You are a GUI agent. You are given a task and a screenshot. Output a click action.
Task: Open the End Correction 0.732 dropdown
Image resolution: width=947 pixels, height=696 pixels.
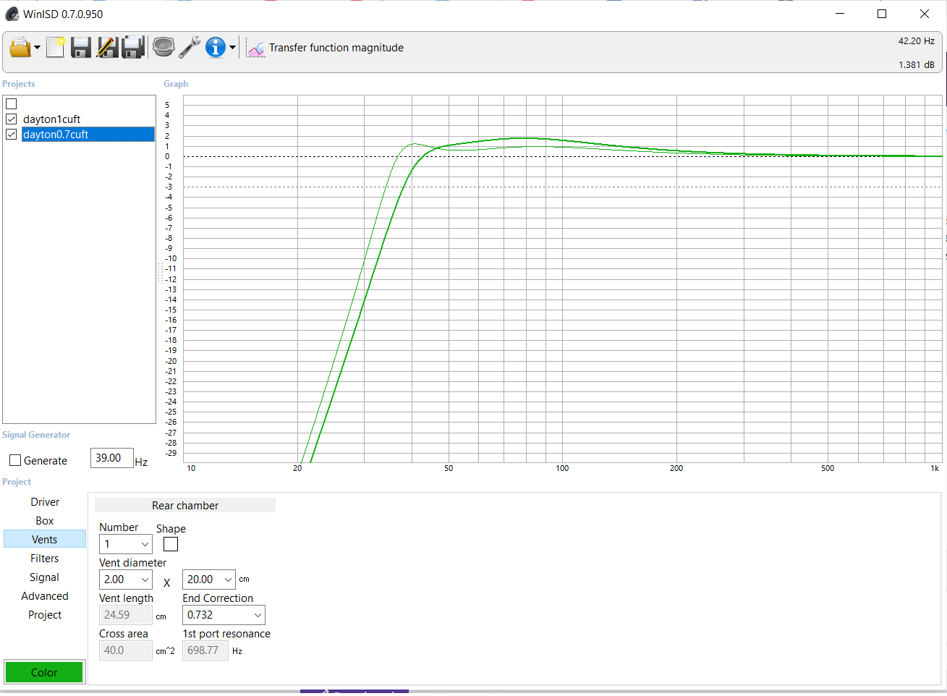click(x=224, y=615)
